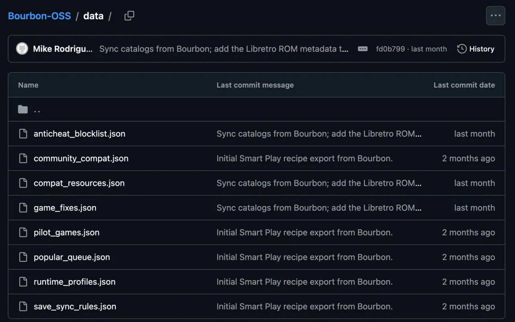
Task: Open community_compat.json file
Action: 81,159
